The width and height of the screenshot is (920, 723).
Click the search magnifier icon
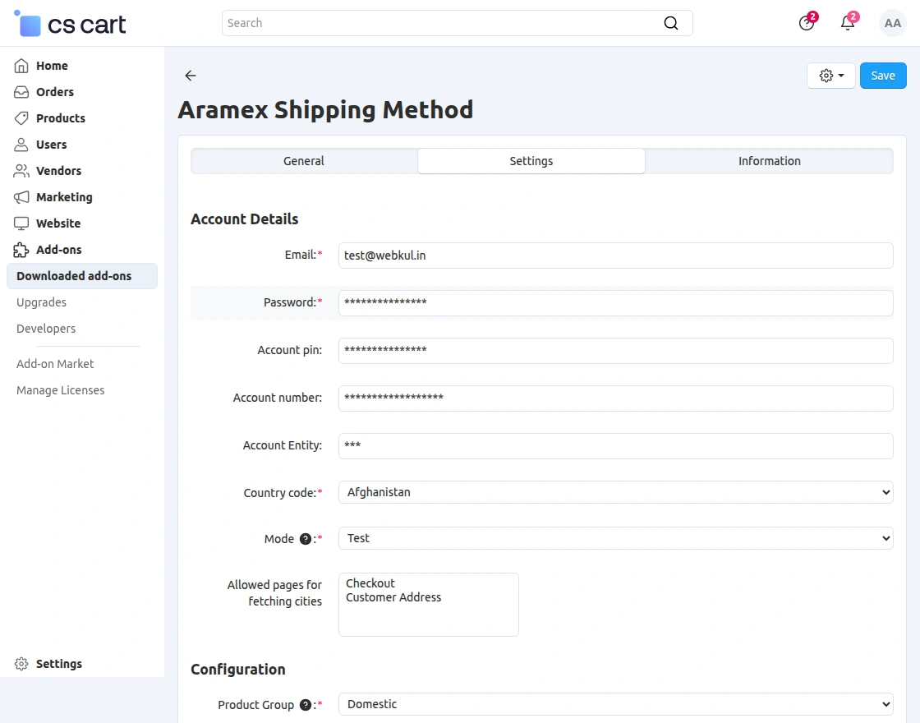(670, 23)
